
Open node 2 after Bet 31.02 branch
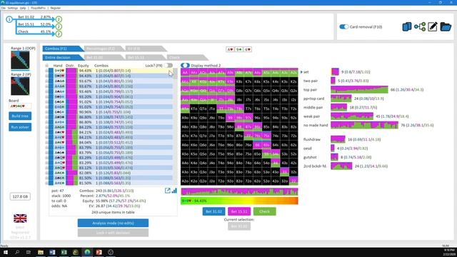point(59,19)
